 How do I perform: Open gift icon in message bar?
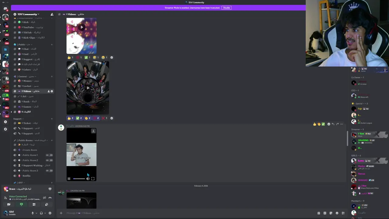click(x=318, y=213)
